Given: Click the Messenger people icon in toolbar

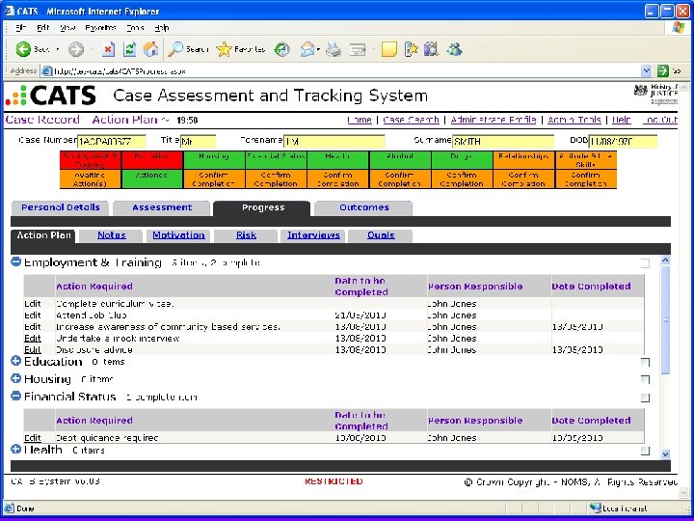Looking at the screenshot, I should [454, 49].
